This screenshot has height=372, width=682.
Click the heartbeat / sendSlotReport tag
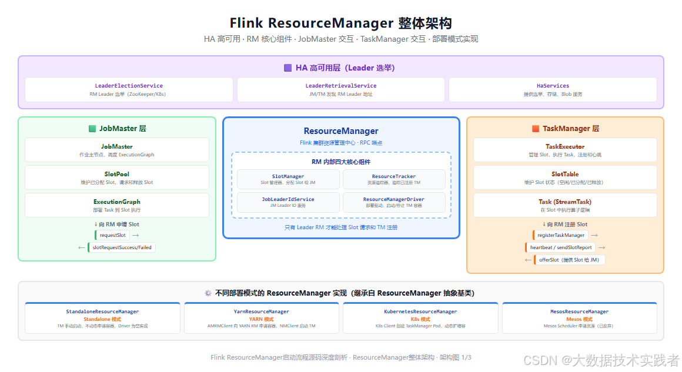click(x=561, y=247)
